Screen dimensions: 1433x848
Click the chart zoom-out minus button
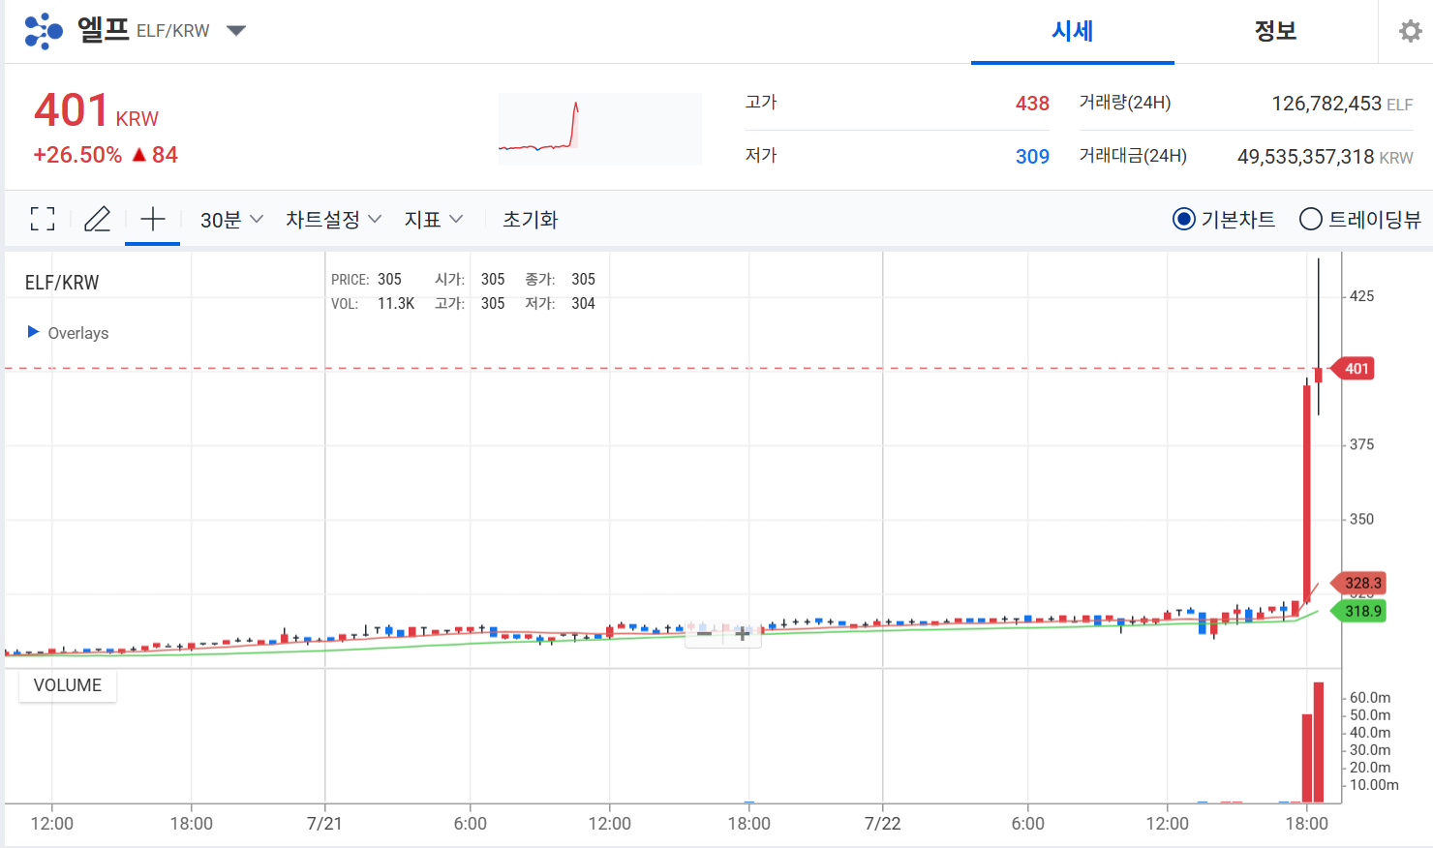704,634
